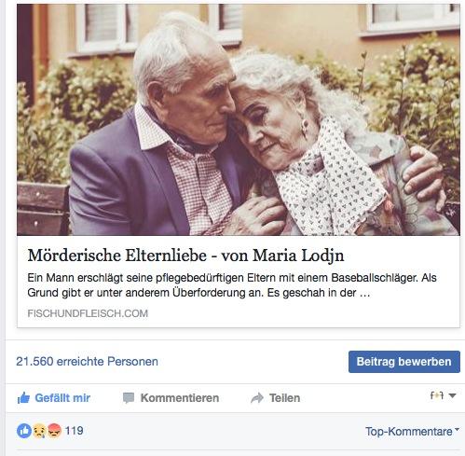Select the sad crying reaction emoji

pyautogui.click(x=39, y=431)
